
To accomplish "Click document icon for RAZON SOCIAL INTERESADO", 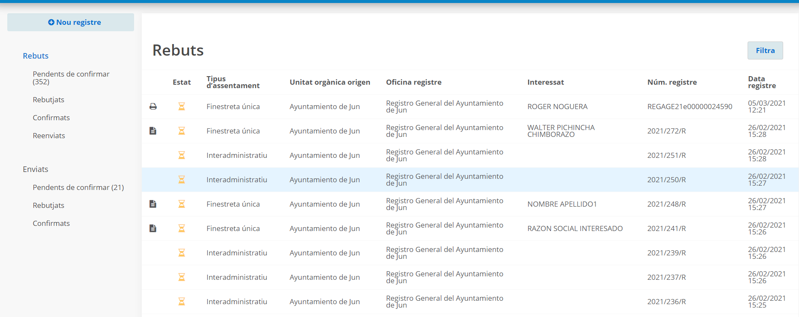I will pos(153,228).
